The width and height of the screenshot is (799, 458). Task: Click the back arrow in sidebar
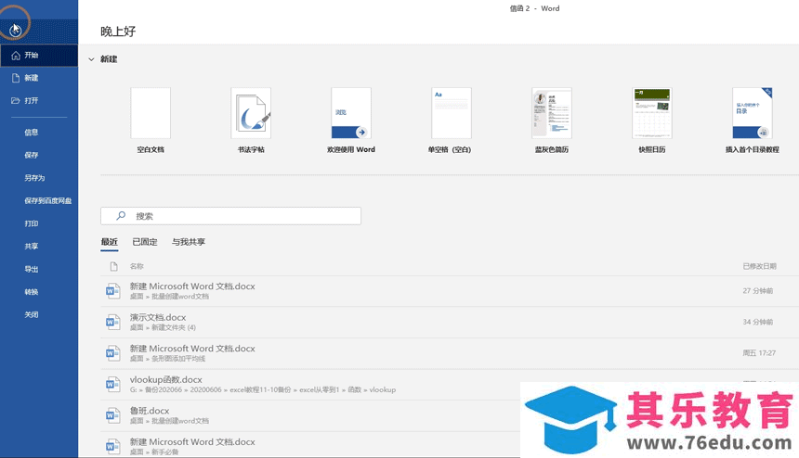15,31
